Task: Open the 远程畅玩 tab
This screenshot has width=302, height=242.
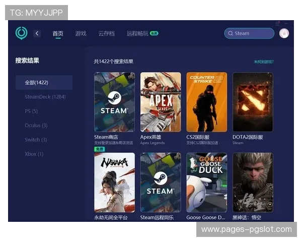Action: click(x=137, y=34)
